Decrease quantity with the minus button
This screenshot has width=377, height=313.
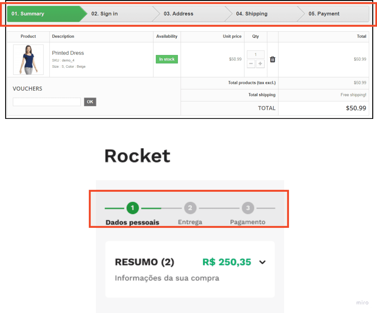(251, 64)
